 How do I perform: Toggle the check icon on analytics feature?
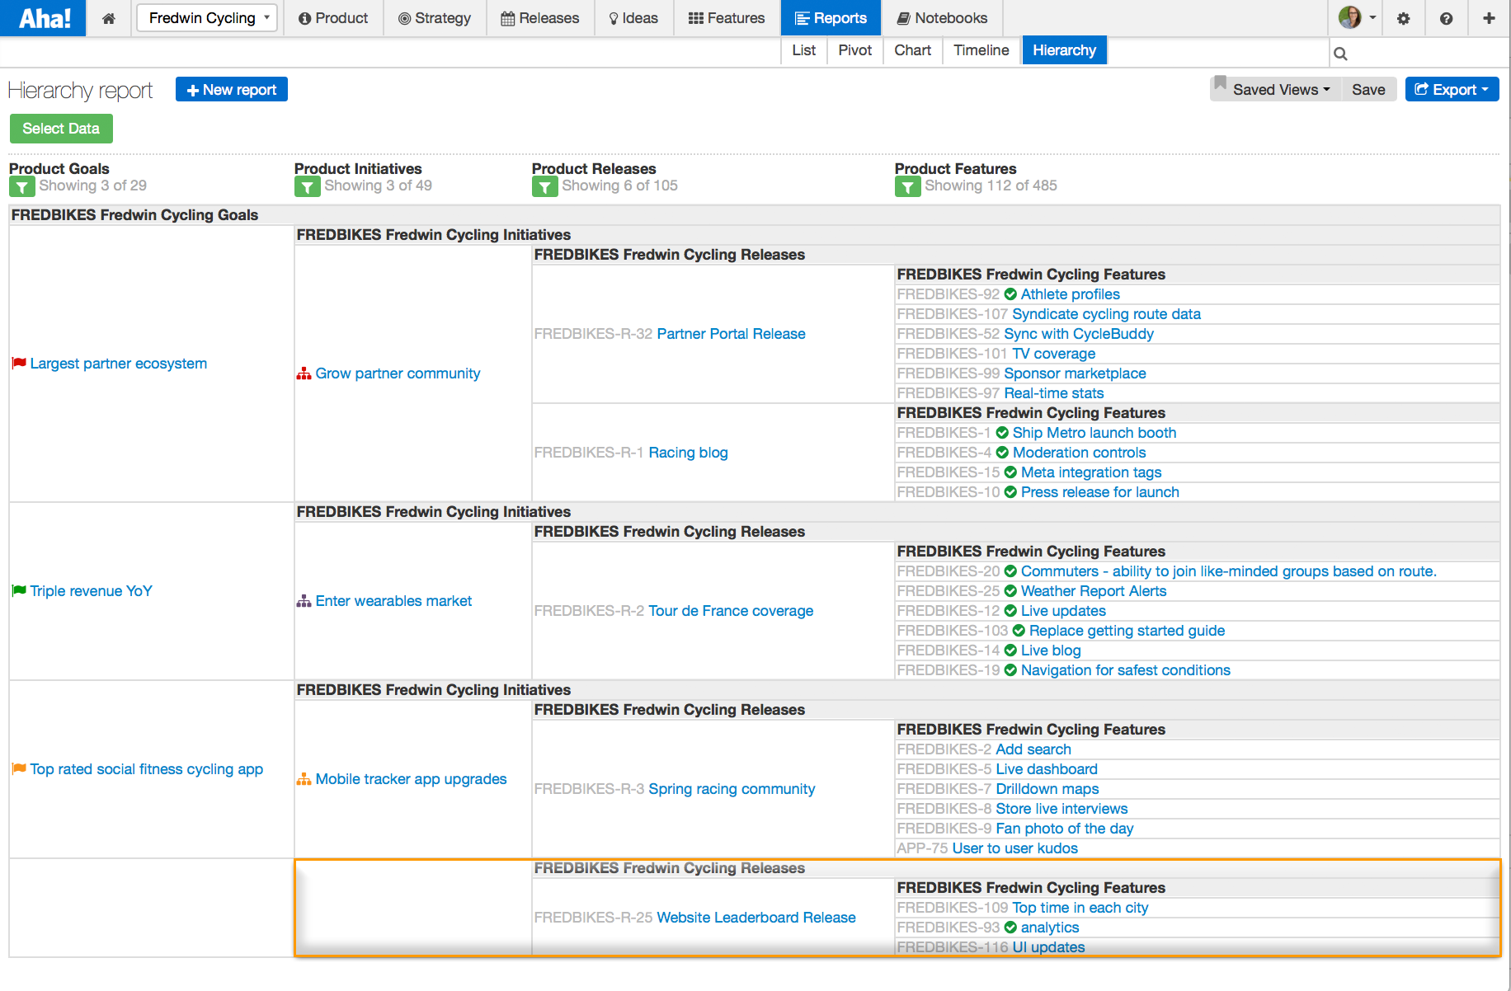[x=1011, y=928]
